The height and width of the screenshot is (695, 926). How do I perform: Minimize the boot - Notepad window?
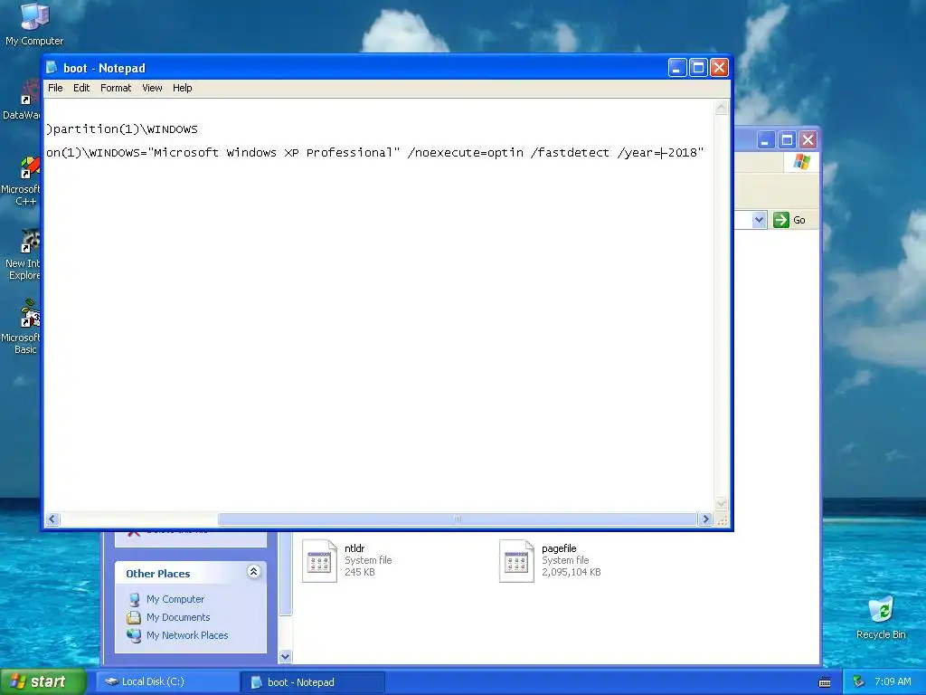676,68
